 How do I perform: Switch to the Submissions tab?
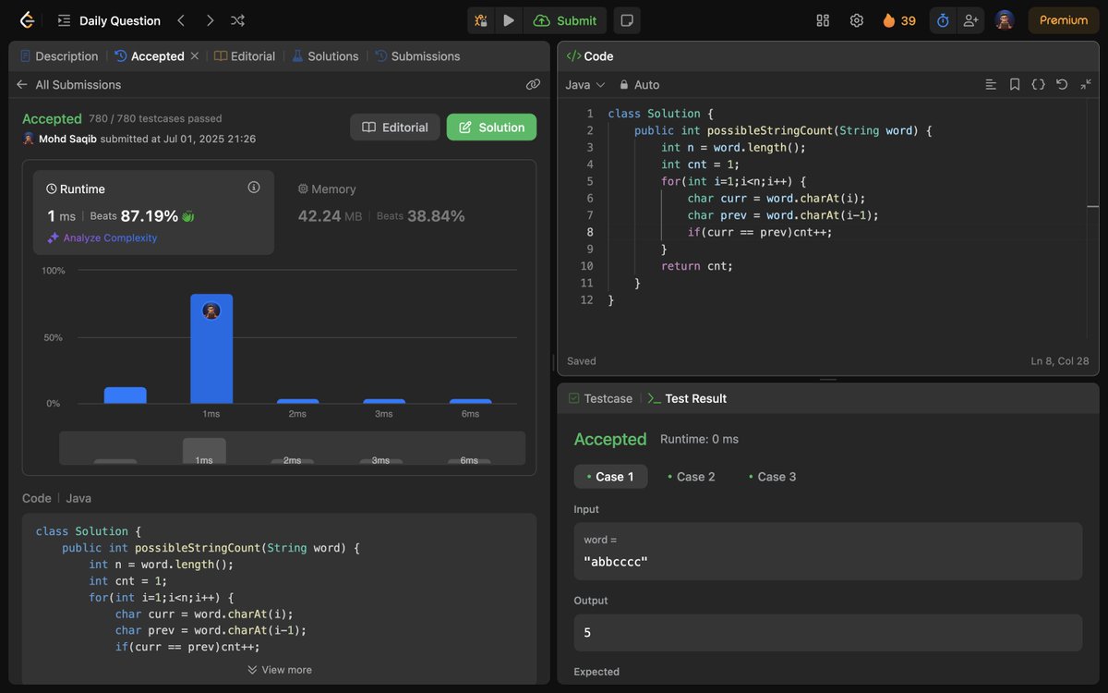(x=417, y=56)
